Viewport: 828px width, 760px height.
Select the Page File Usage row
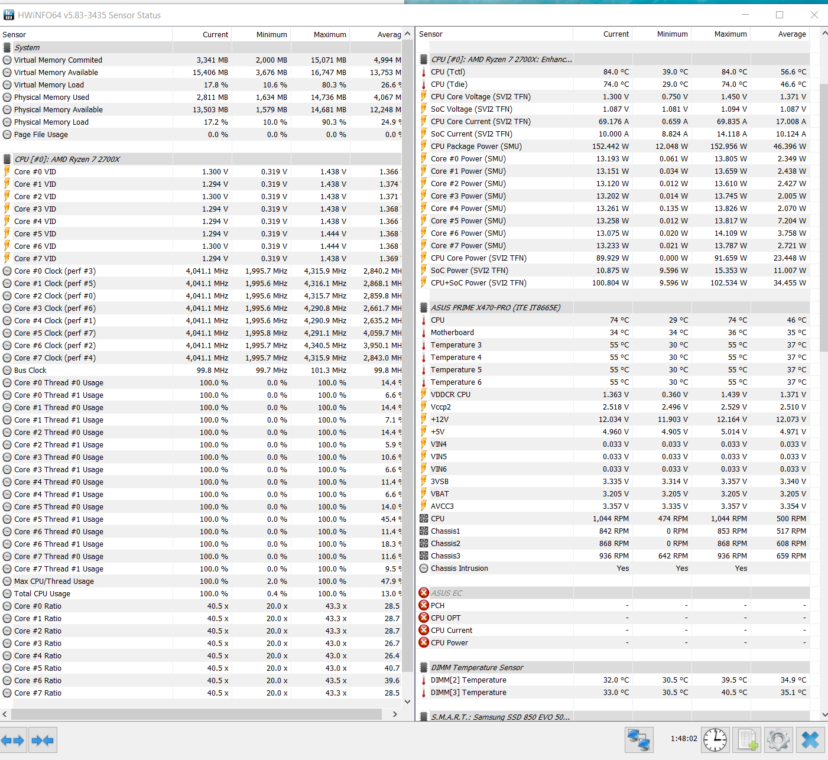(x=201, y=134)
